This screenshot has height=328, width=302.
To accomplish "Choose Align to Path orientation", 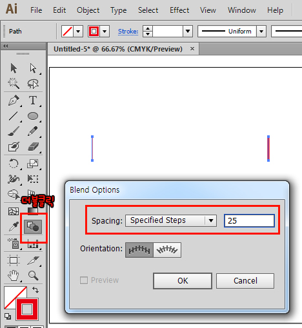I will pyautogui.click(x=167, y=250).
